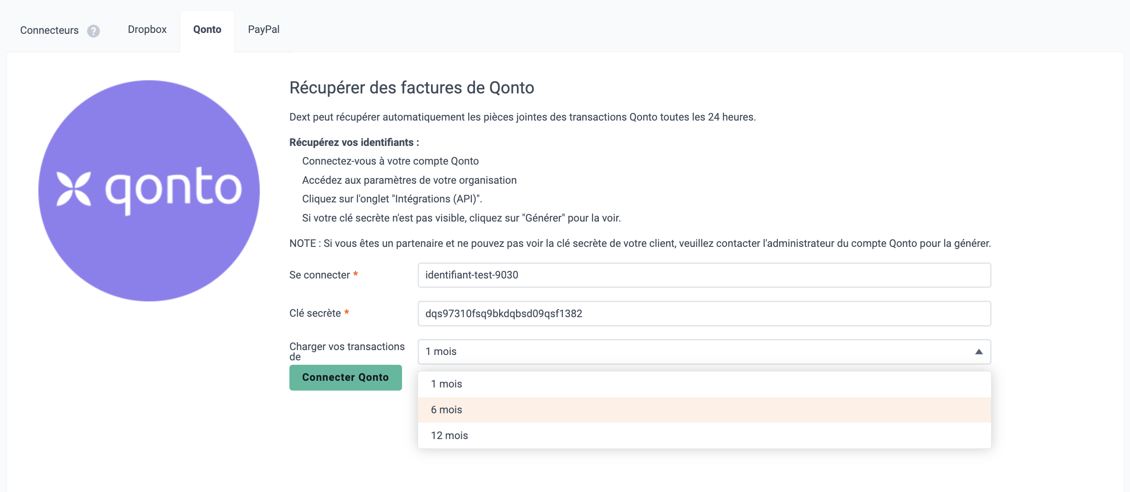Choose the 12 mois option

(x=704, y=436)
